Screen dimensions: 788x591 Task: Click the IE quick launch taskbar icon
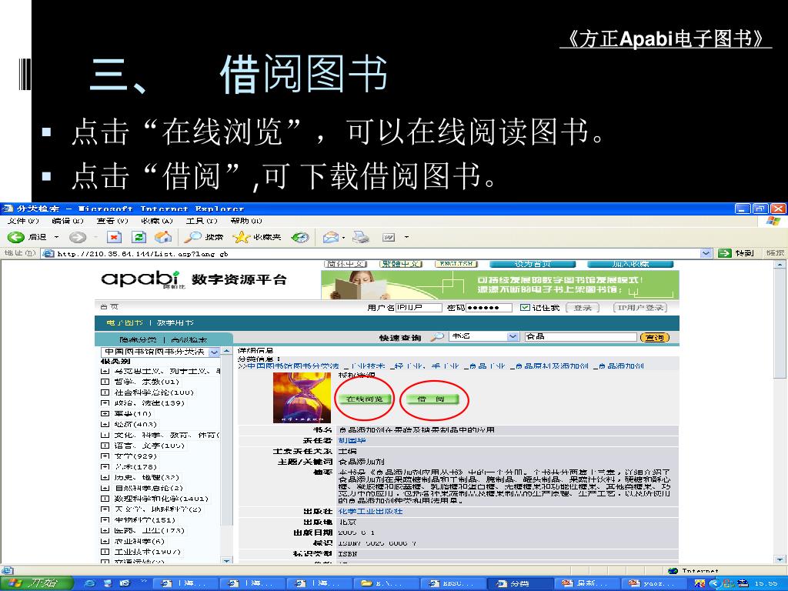pos(91,583)
